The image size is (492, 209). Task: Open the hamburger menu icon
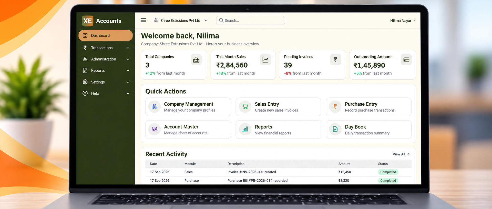click(143, 20)
